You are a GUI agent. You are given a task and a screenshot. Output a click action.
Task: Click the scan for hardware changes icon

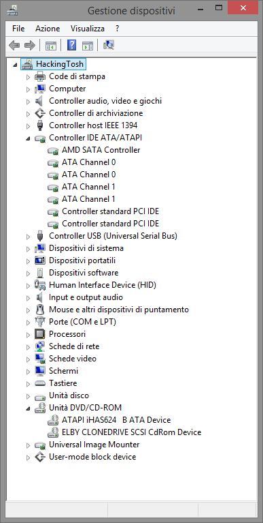point(109,45)
